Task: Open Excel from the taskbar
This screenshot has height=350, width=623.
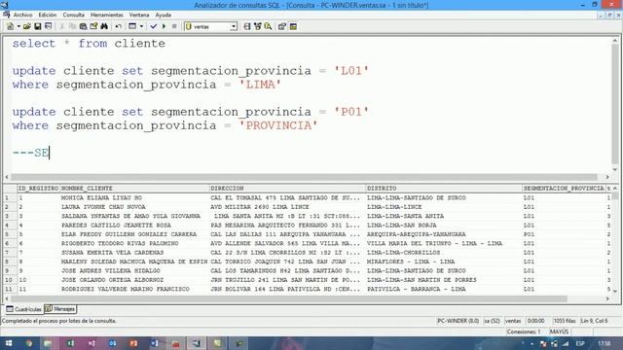Action: click(x=70, y=343)
